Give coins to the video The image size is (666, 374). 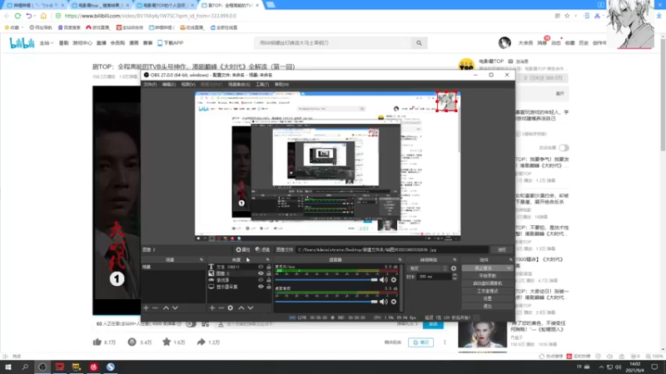pyautogui.click(x=132, y=342)
